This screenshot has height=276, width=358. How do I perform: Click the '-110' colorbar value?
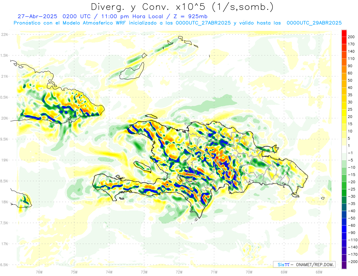(x=353, y=240)
